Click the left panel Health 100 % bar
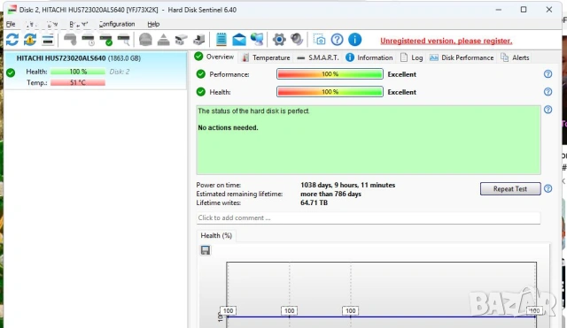 [78, 72]
